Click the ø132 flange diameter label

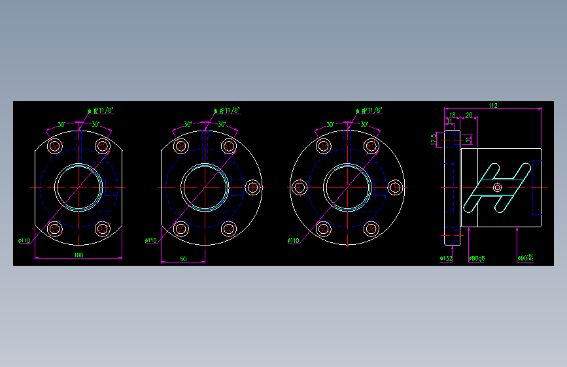[x=446, y=259]
